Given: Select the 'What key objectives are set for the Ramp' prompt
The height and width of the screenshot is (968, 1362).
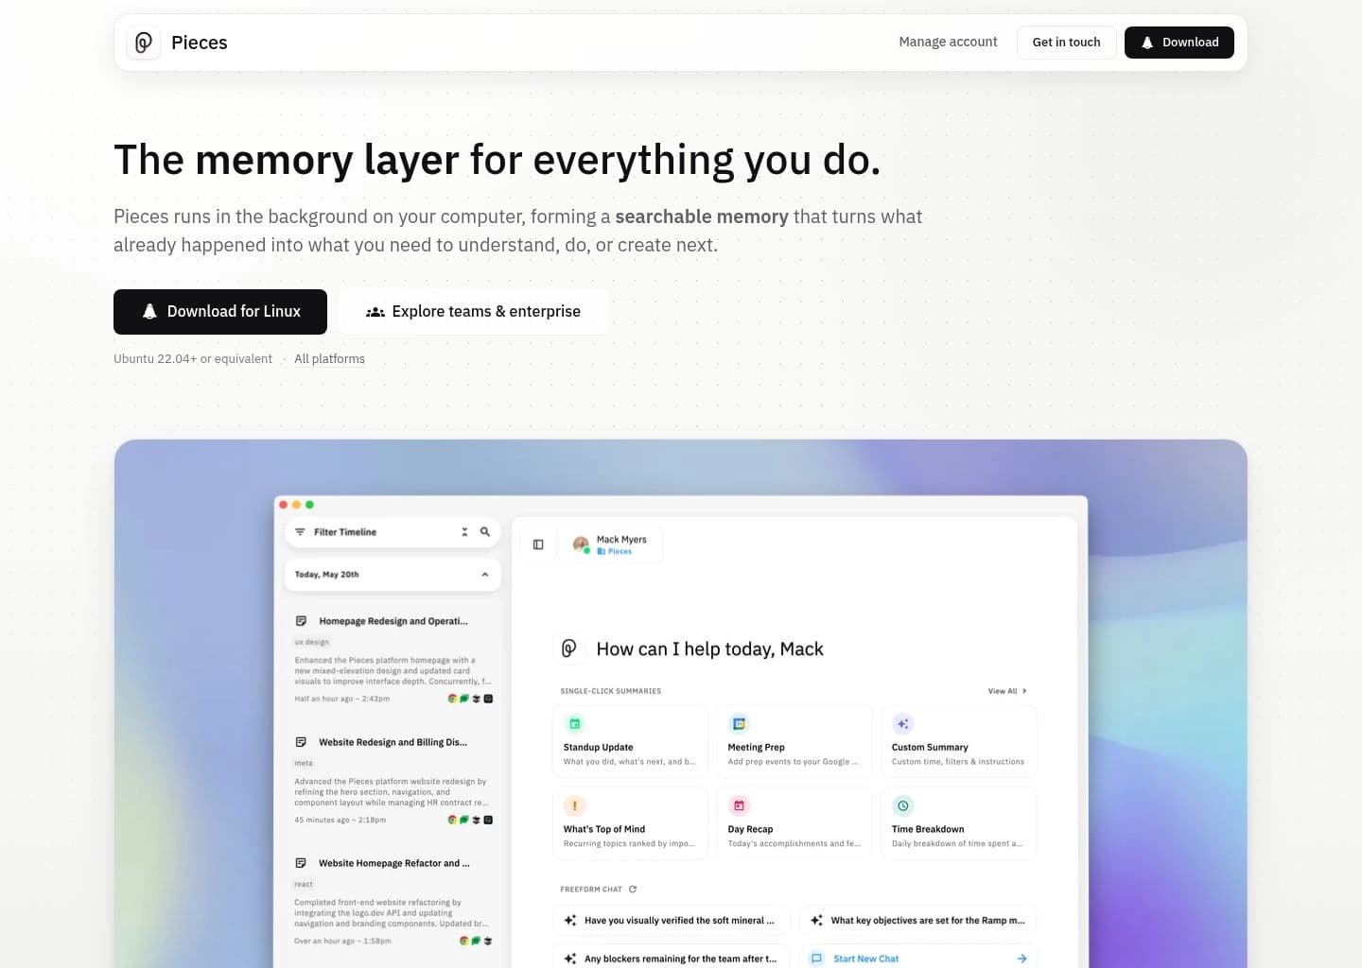Looking at the screenshot, I should click(918, 921).
